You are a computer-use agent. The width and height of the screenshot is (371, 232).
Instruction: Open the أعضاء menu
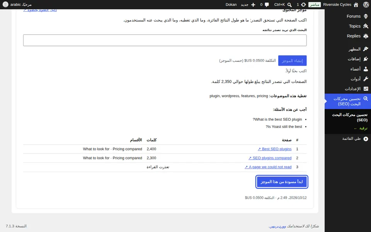click(356, 69)
